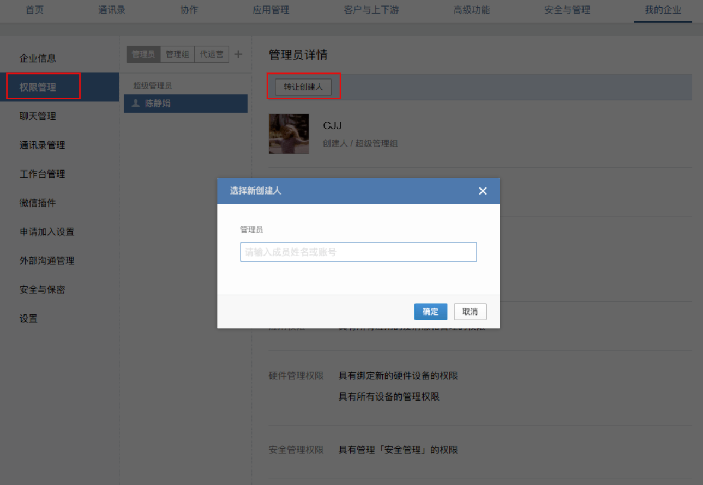Screen dimensions: 703x485
Task: Click the CJJ name text
Action: coord(332,126)
